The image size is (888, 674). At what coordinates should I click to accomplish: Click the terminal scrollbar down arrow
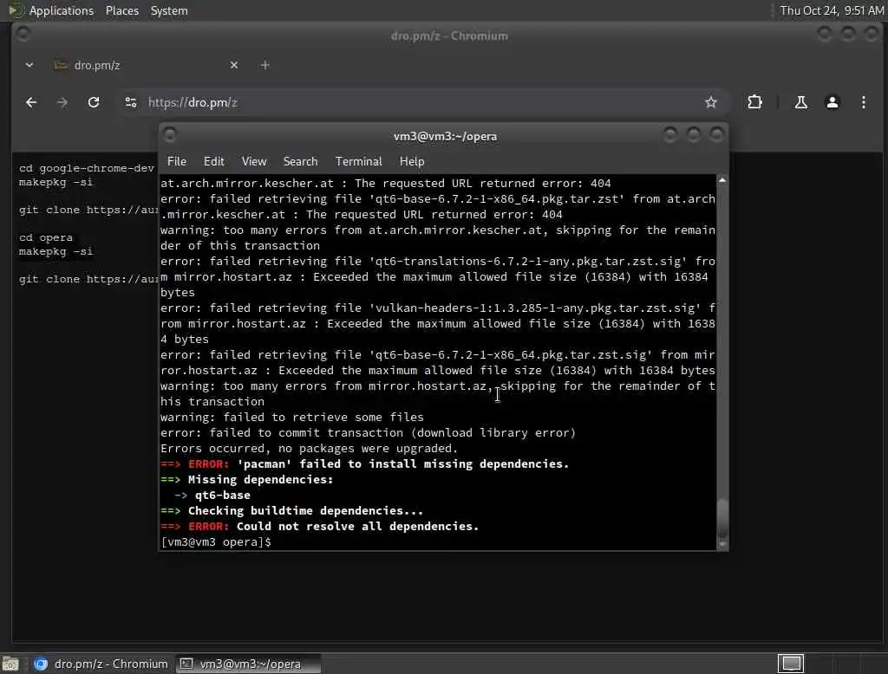pyautogui.click(x=722, y=544)
